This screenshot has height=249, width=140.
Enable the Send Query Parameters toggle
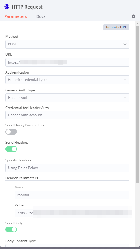coord(11,132)
